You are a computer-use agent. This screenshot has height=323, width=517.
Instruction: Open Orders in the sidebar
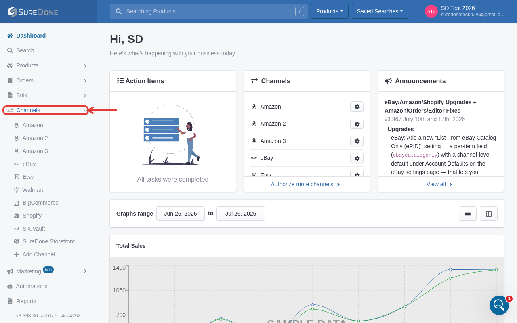click(25, 80)
